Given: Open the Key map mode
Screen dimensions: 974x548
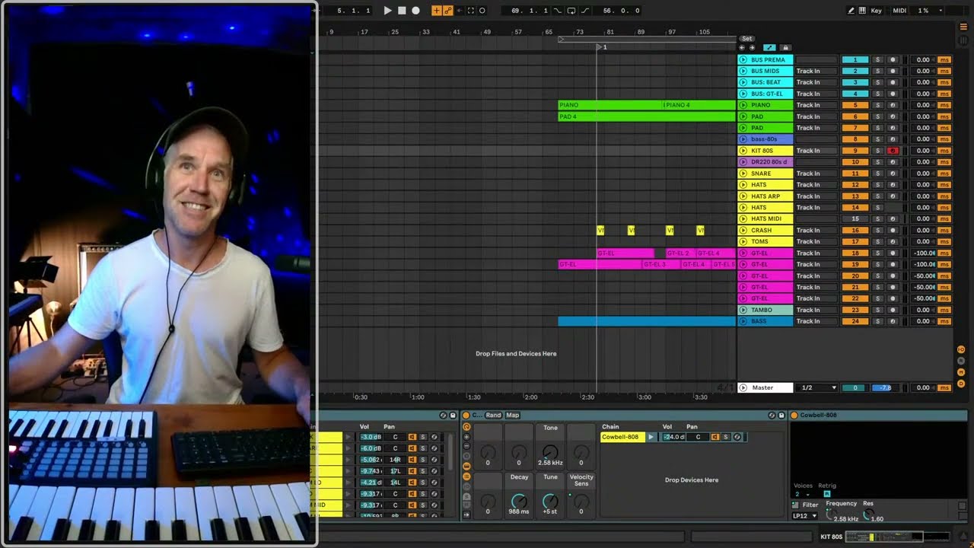Looking at the screenshot, I should click(877, 11).
